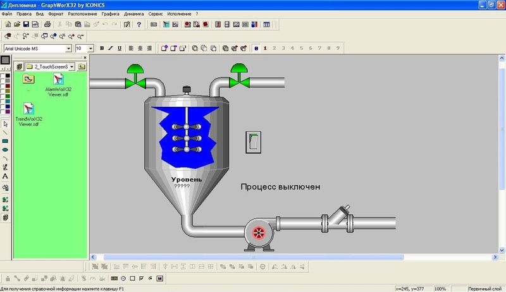Select the AlarmWorX32 Viewer.sdf file
506x292 pixels.
(58, 85)
